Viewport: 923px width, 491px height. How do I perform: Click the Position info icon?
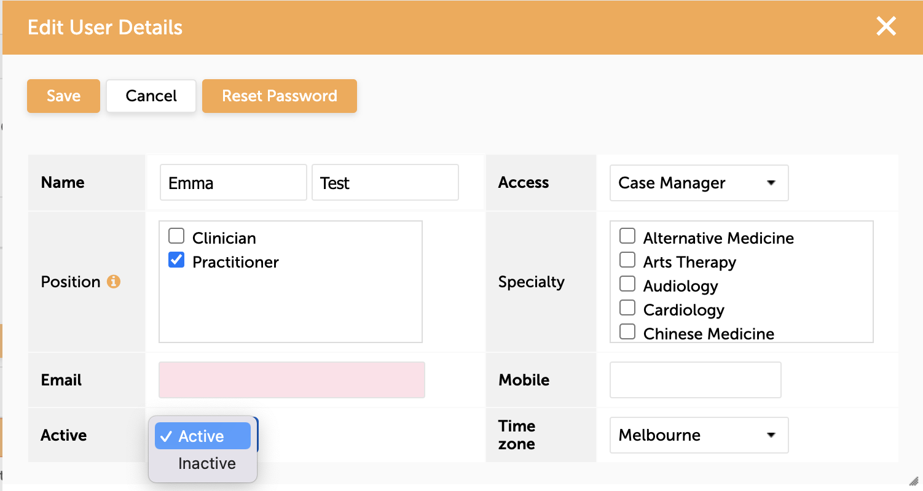point(114,282)
